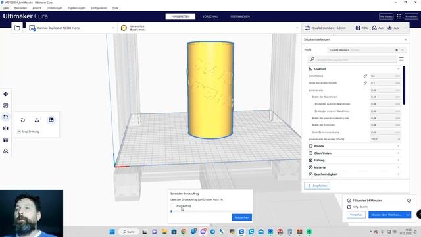The height and width of the screenshot is (237, 421).
Task: Open material Generic PLA dropdown
Action: (x=210, y=28)
